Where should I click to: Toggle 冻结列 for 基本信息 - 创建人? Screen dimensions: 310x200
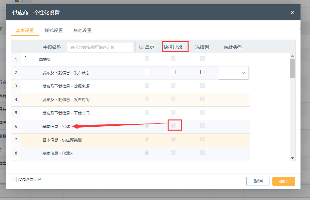click(203, 153)
